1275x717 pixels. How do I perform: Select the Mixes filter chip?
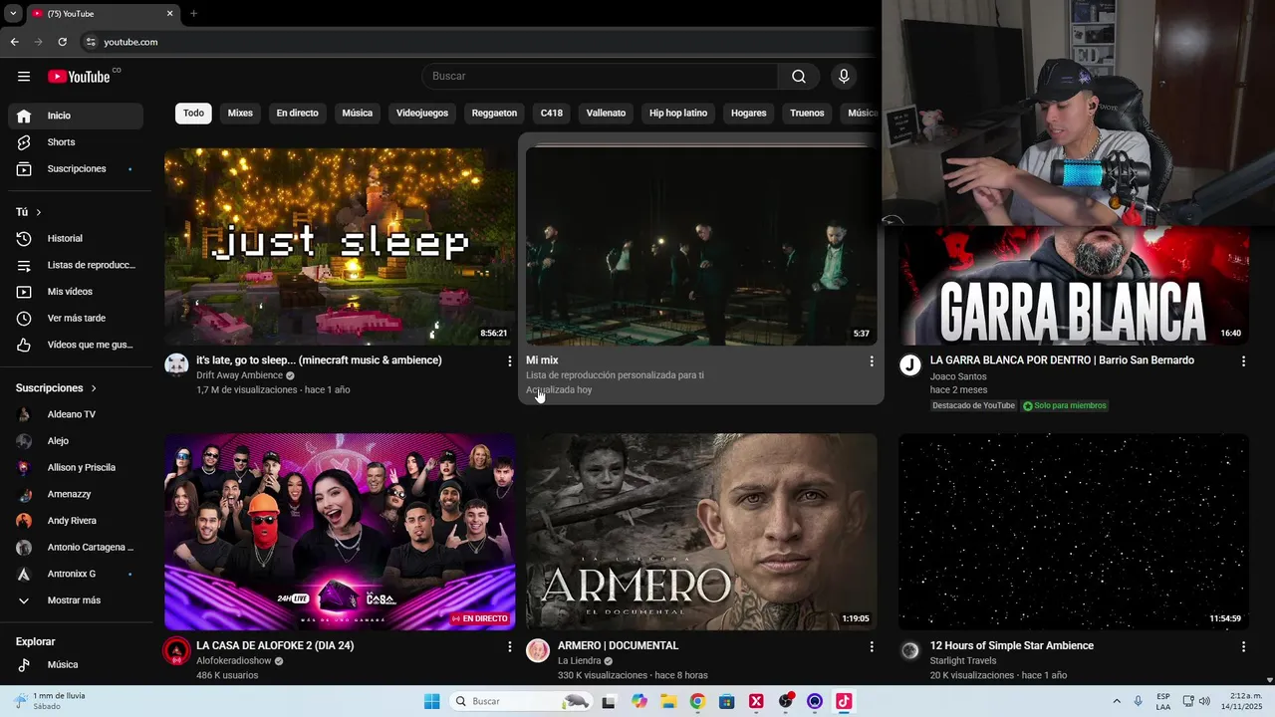(x=240, y=114)
